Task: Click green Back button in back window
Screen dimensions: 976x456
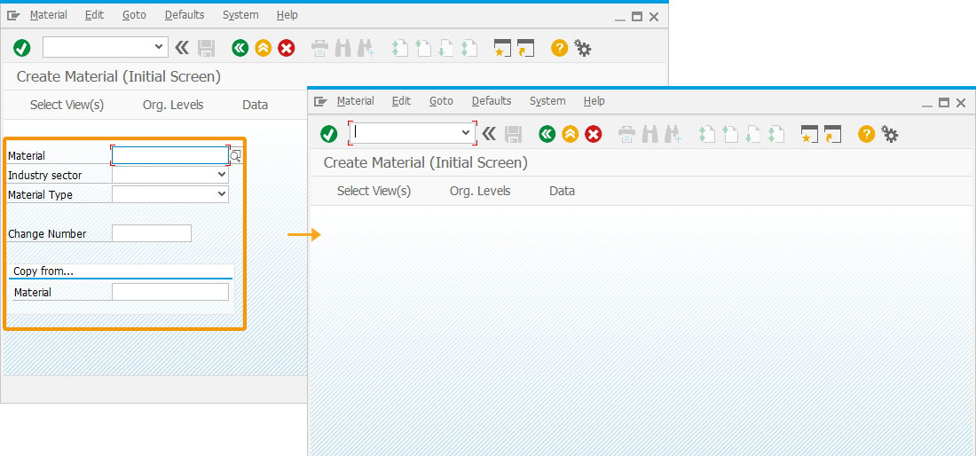Action: pos(240,48)
